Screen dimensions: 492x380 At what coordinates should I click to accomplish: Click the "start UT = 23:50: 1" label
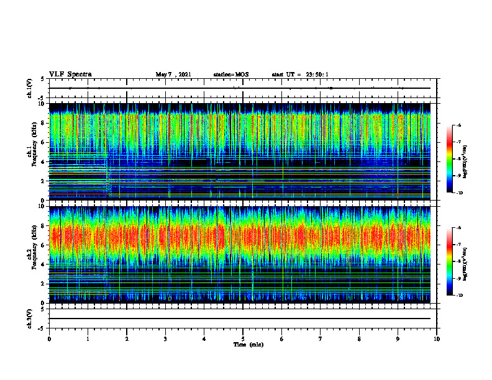pos(300,75)
